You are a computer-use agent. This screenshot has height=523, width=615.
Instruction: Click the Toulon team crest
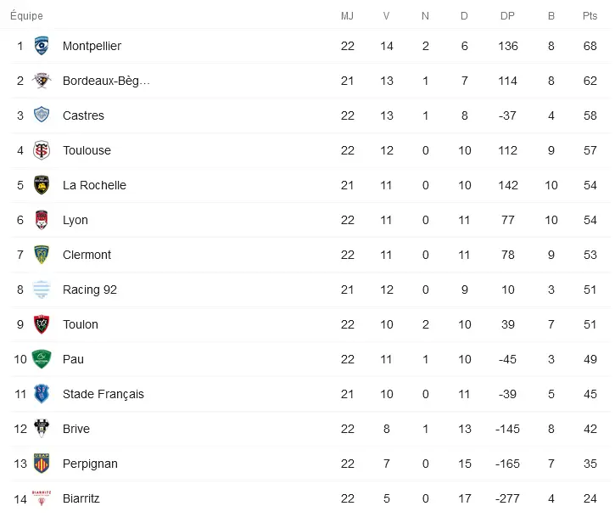pos(41,324)
